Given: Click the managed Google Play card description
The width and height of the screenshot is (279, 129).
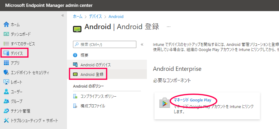Looking at the screenshot, I should 214,109.
